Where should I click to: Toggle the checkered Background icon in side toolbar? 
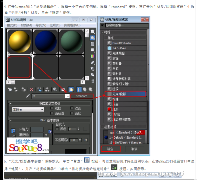click(93, 44)
